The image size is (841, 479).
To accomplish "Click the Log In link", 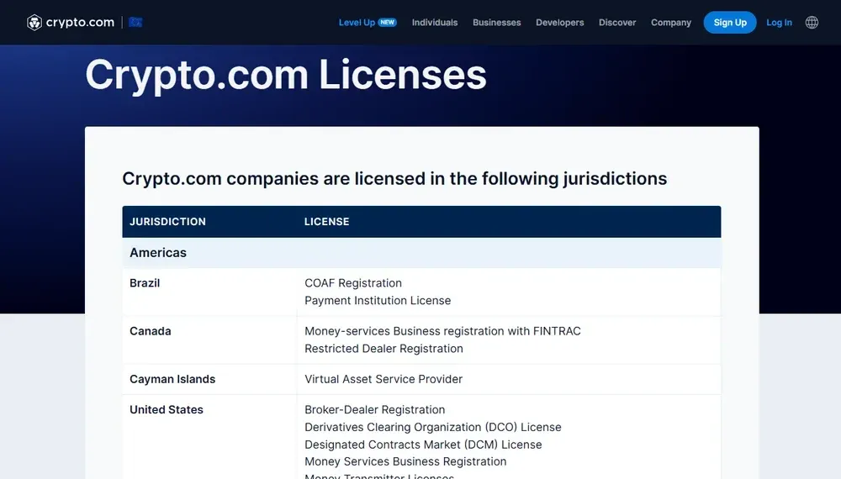I will click(779, 23).
